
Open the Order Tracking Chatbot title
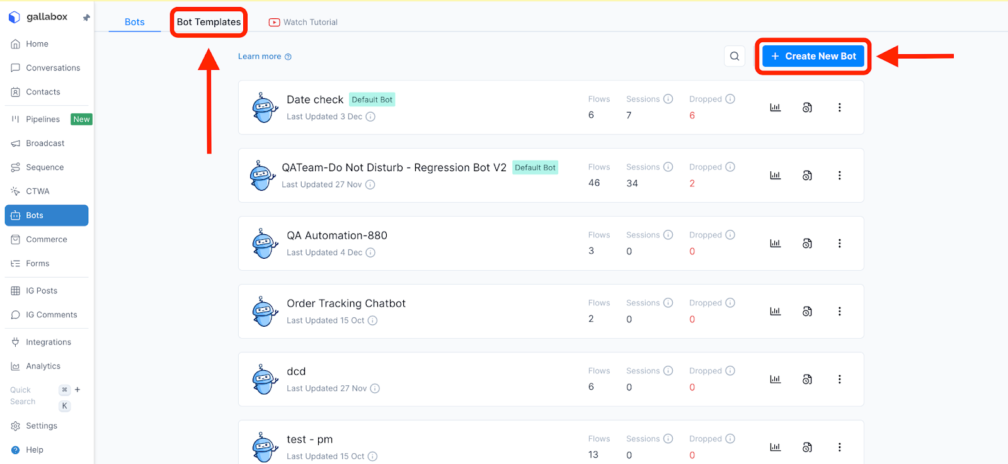(346, 303)
